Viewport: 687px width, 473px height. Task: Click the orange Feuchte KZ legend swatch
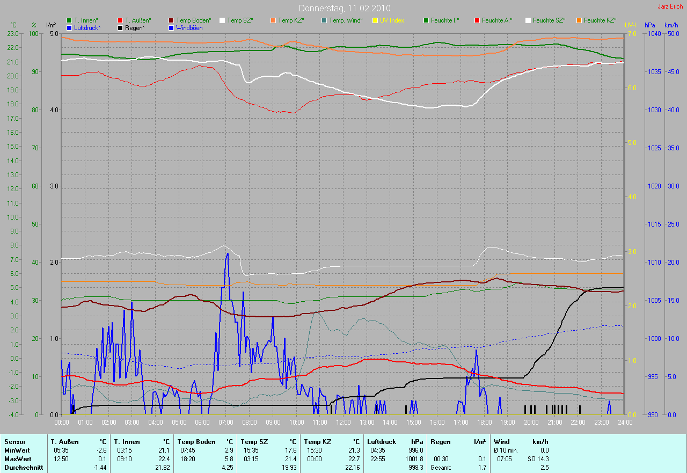(579, 20)
